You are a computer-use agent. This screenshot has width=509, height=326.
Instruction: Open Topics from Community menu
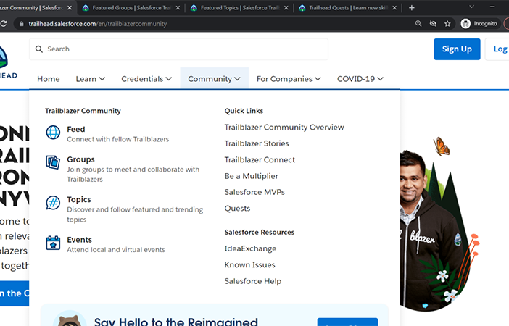tap(79, 199)
